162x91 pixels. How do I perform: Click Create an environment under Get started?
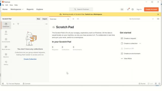[131, 54]
